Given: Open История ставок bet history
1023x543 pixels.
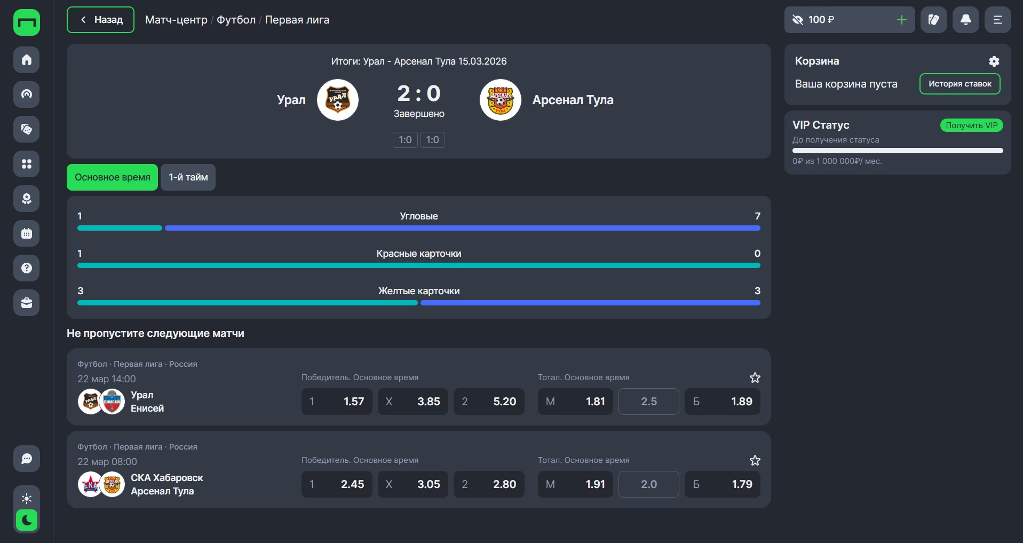Looking at the screenshot, I should pos(959,84).
